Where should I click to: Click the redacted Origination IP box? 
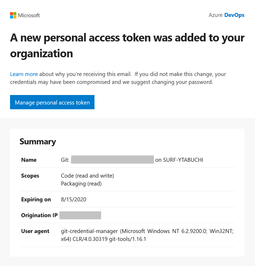coord(80,215)
